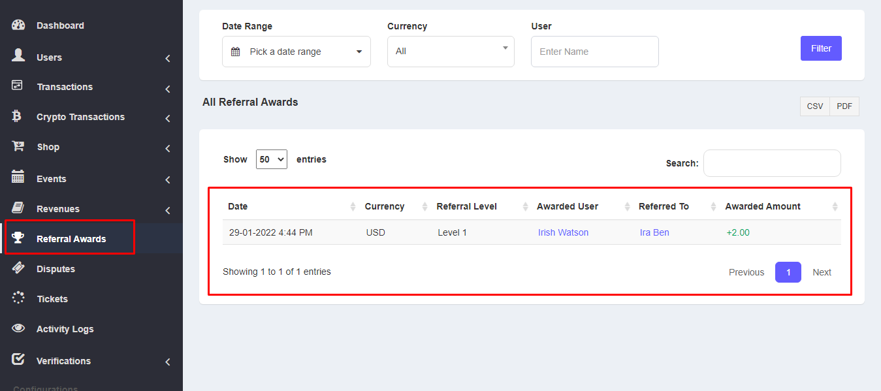Image resolution: width=881 pixels, height=391 pixels.
Task: Open Transactions in the sidebar
Action: point(65,87)
